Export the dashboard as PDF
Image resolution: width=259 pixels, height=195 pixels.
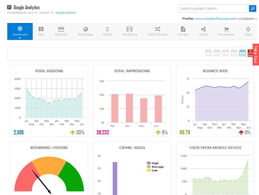250,53
